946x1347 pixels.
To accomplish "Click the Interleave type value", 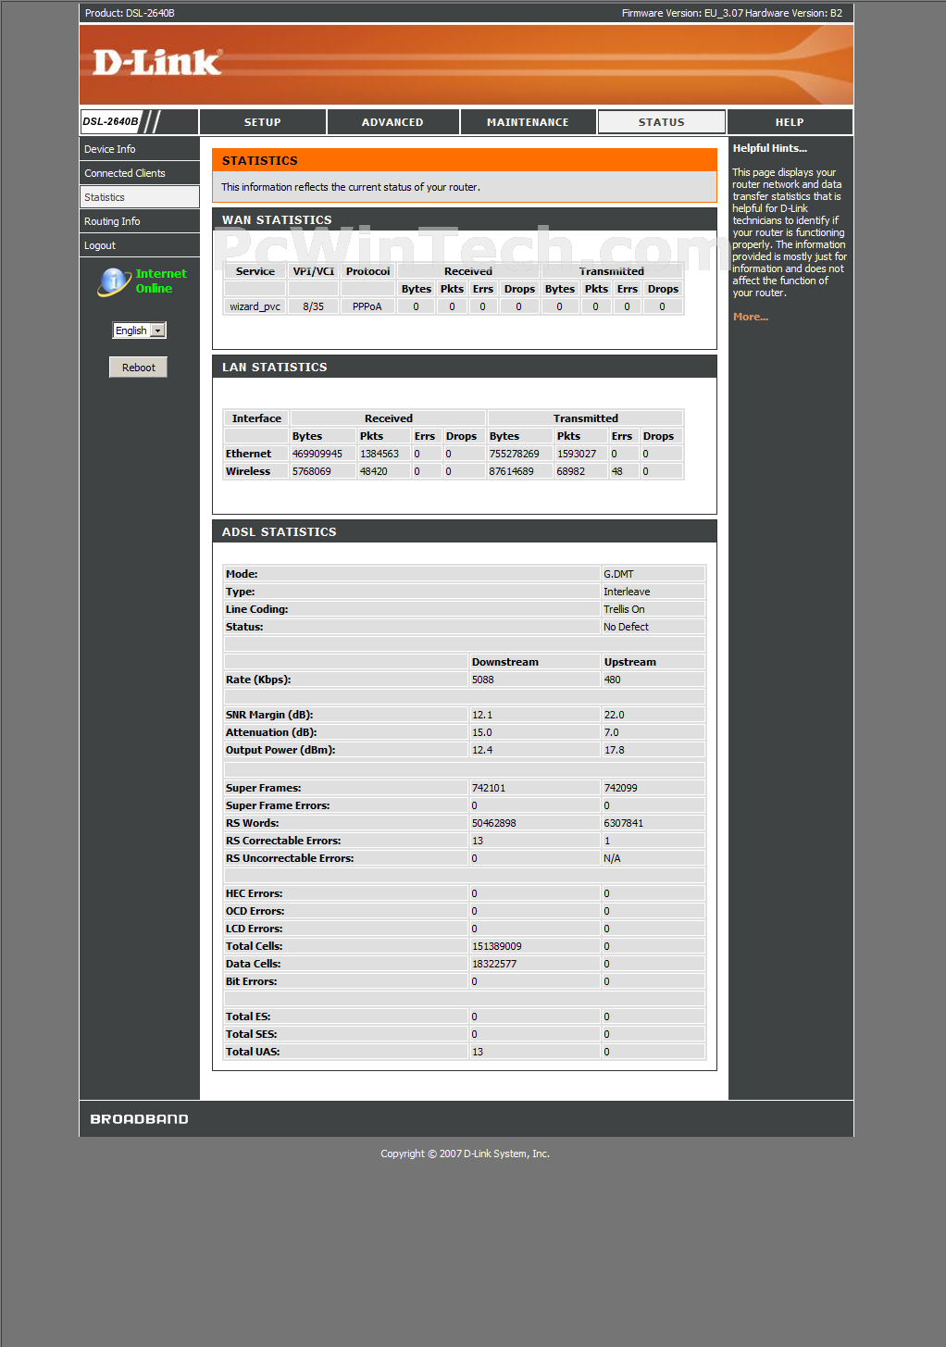I will pos(628,592).
